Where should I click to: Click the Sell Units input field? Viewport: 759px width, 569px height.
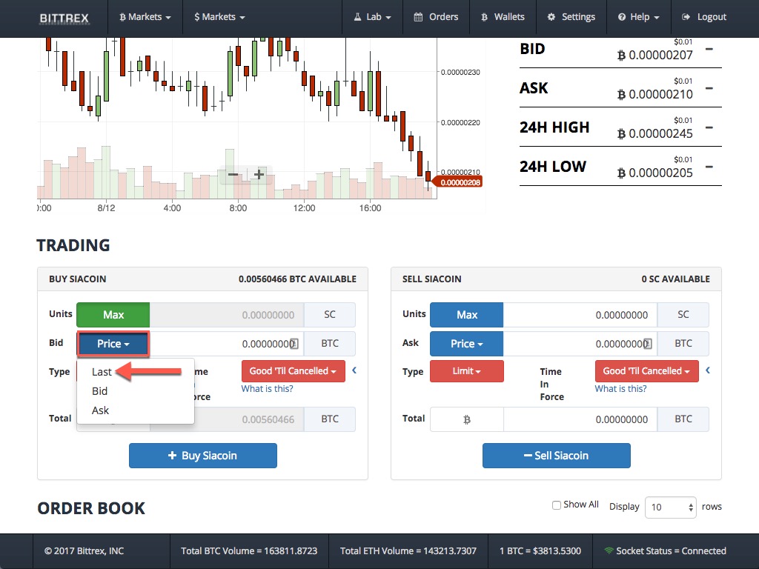pos(580,314)
